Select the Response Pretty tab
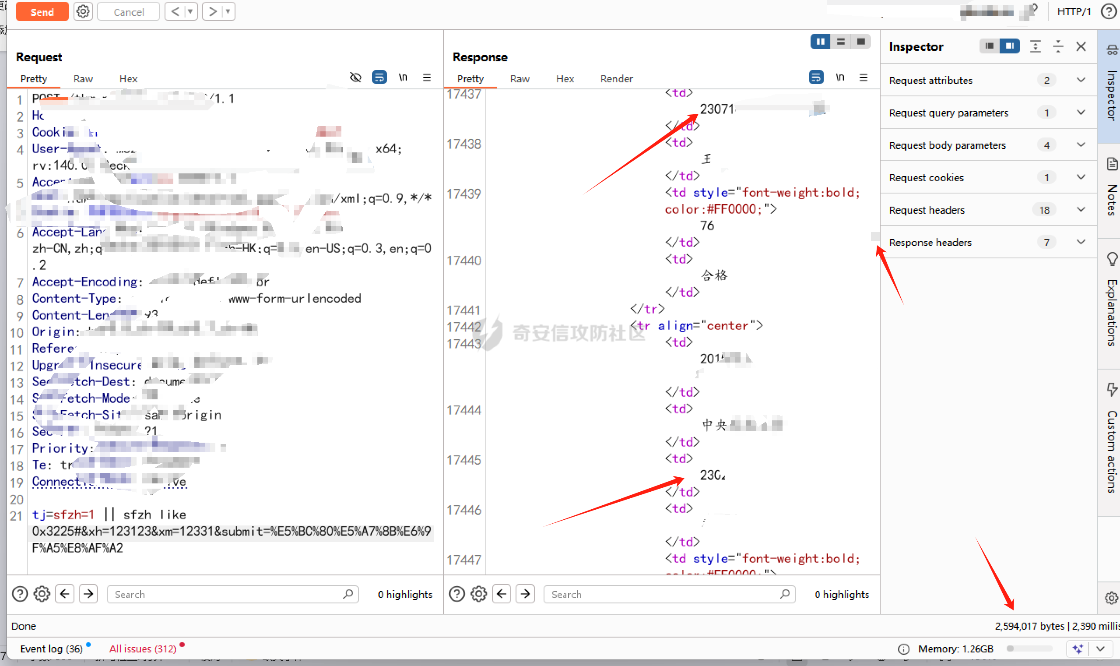The width and height of the screenshot is (1120, 666). coord(470,78)
